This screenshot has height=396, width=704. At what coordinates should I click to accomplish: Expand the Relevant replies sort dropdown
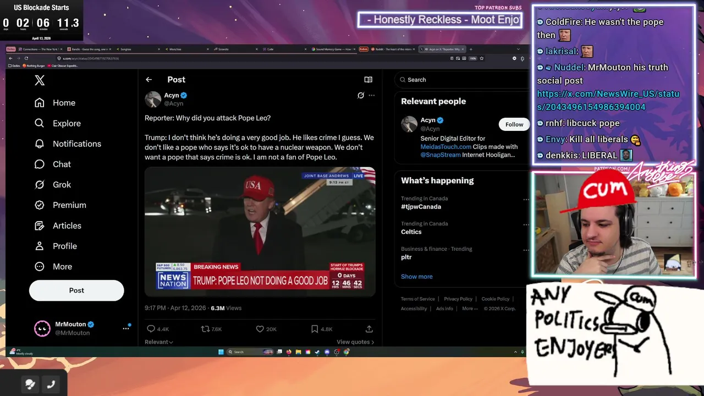tap(159, 342)
